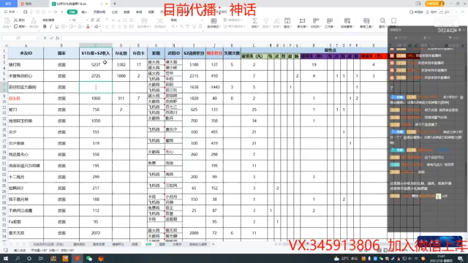
Task: Click the taskbar search icon
Action: [18, 259]
